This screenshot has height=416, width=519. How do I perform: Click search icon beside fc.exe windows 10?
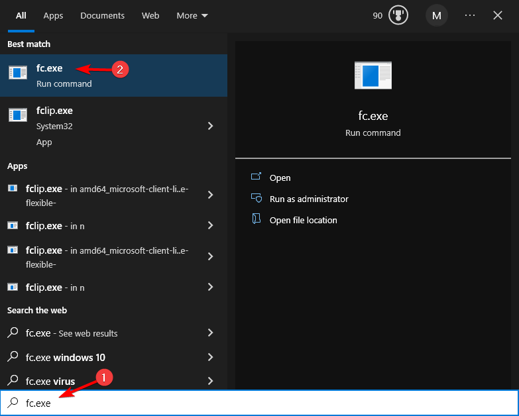[x=13, y=356]
